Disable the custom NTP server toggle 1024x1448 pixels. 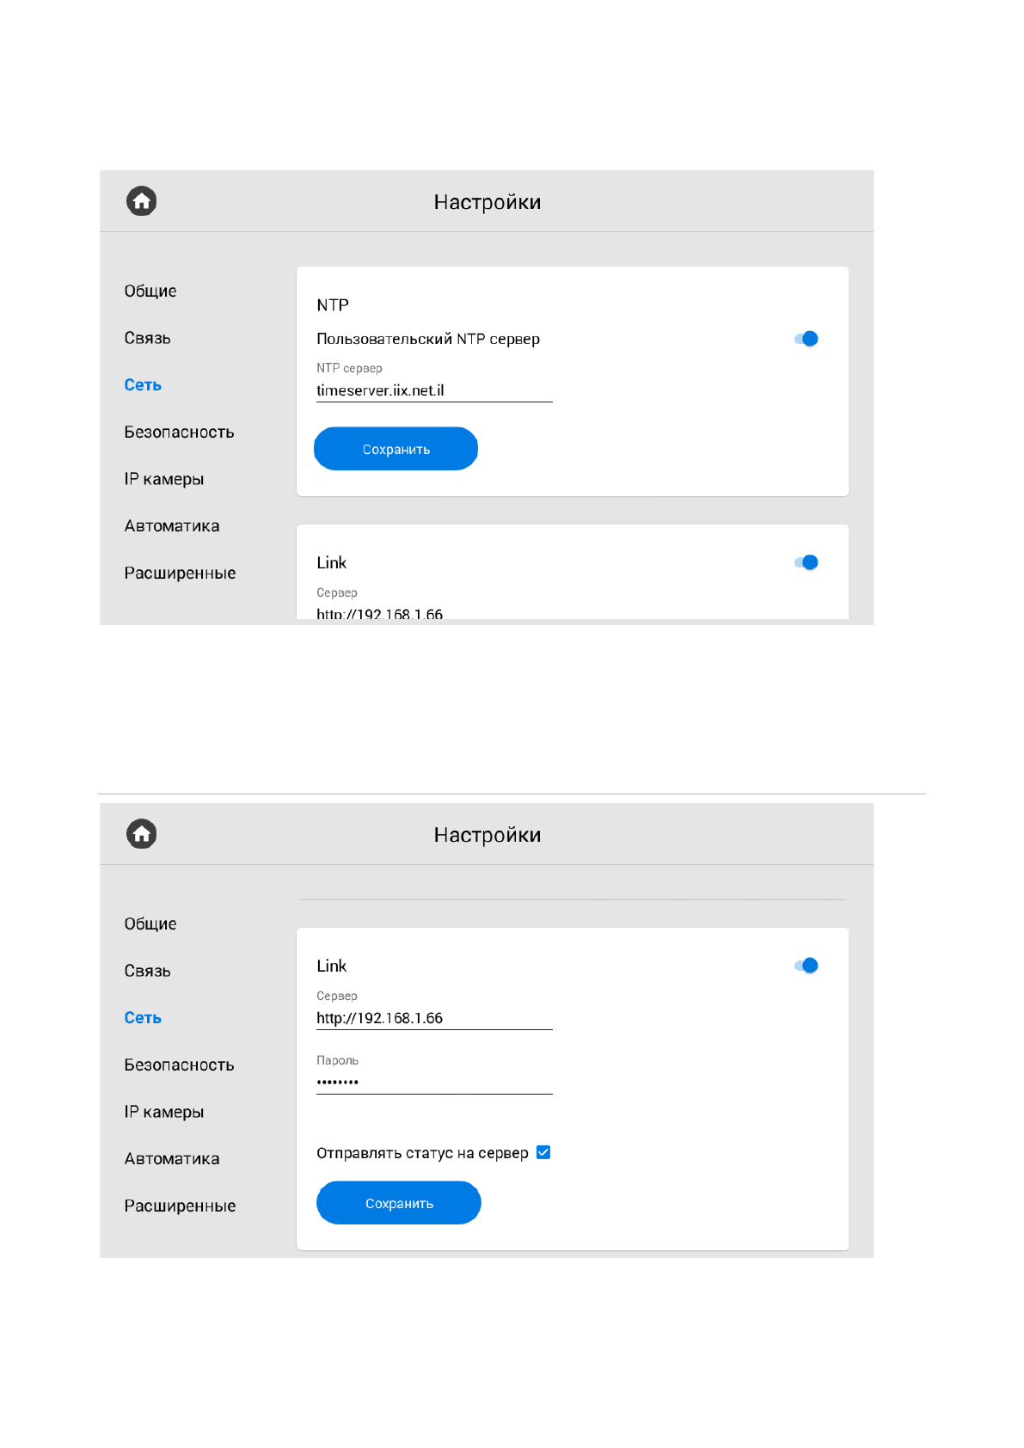pyautogui.click(x=806, y=339)
